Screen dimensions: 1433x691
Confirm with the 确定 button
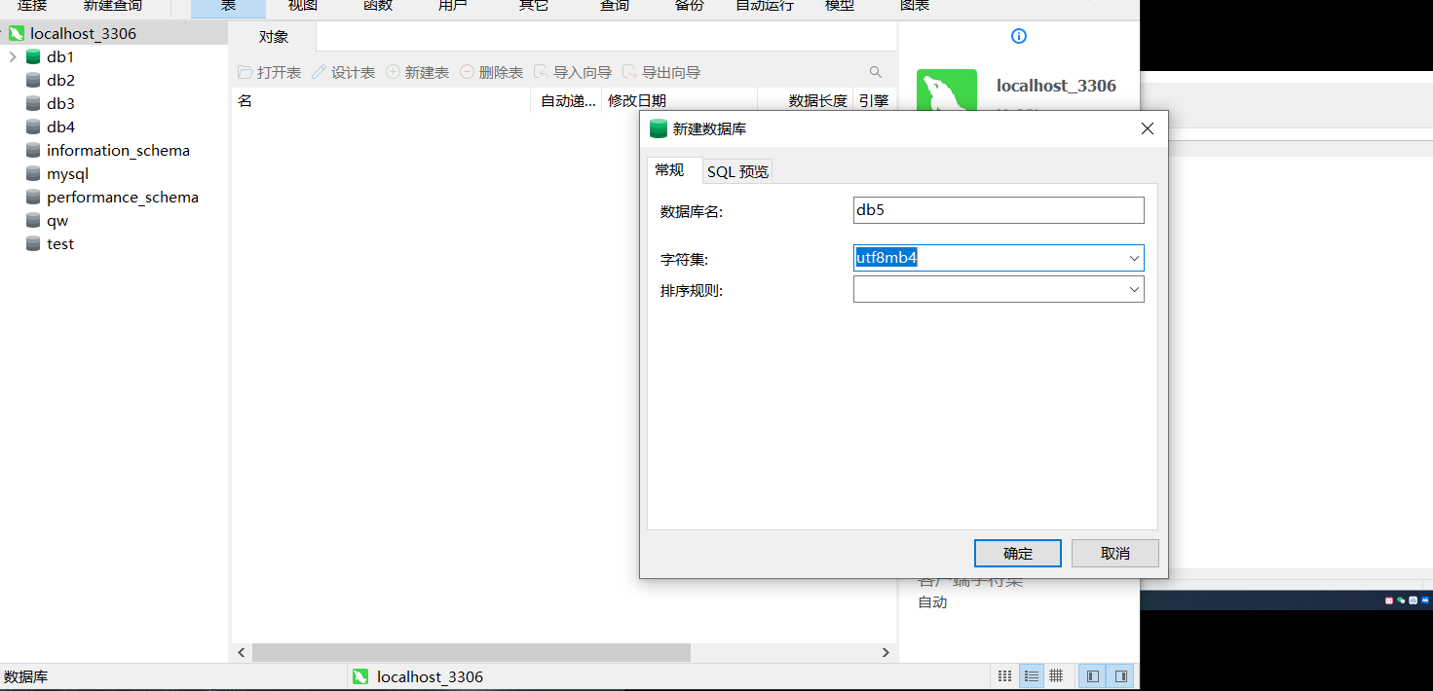(1018, 553)
